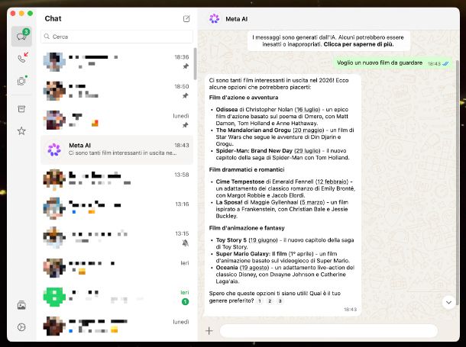
Task: Click 'Film drammatici e romantici' heading
Action: pos(247,169)
